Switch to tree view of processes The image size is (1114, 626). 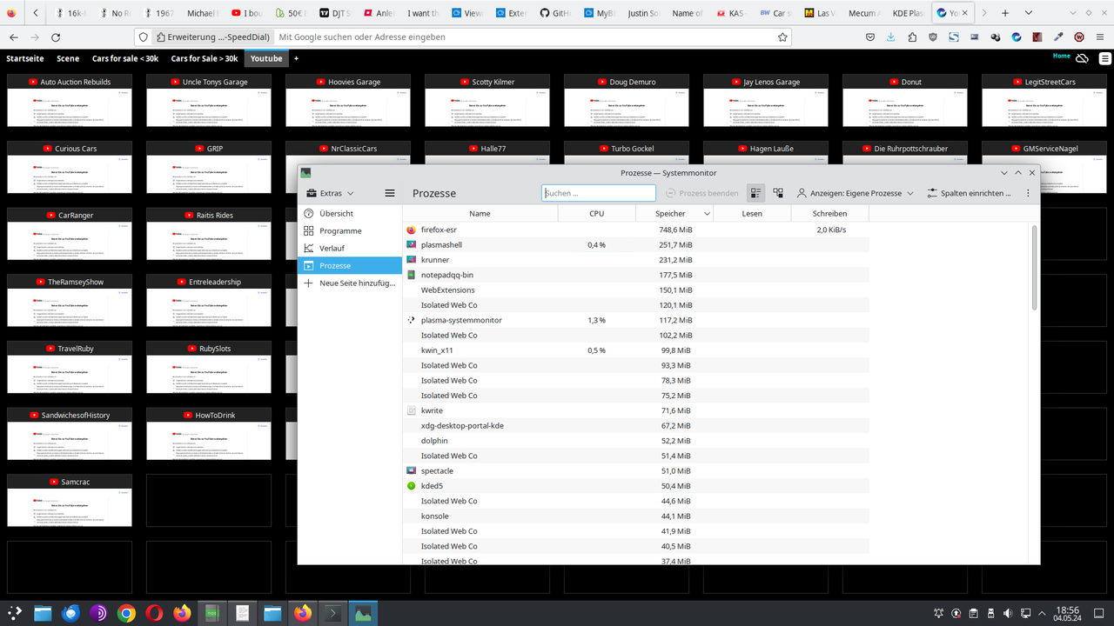(778, 193)
